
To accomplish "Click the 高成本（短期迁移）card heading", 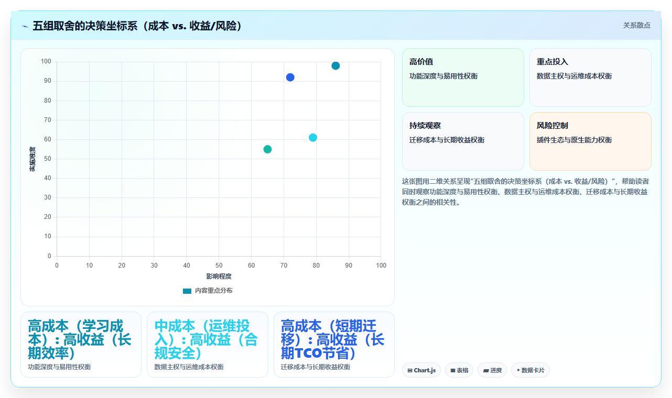I will click(x=333, y=339).
